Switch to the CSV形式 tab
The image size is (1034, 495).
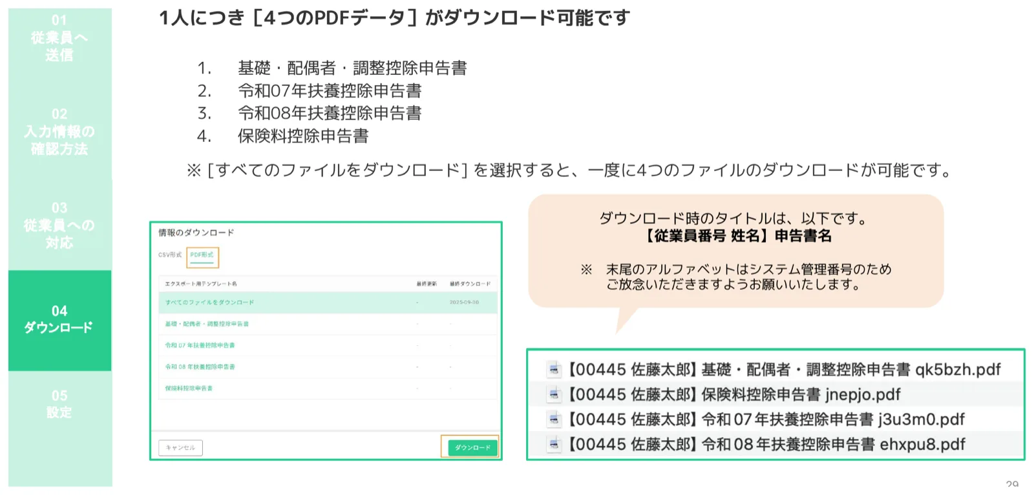click(x=170, y=255)
